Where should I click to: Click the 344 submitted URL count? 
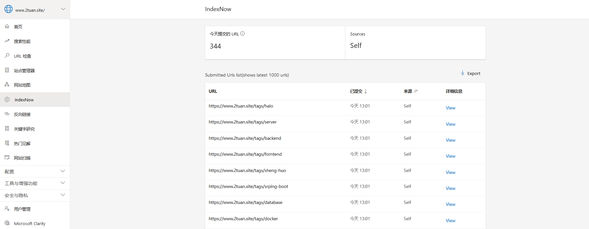[x=215, y=46]
